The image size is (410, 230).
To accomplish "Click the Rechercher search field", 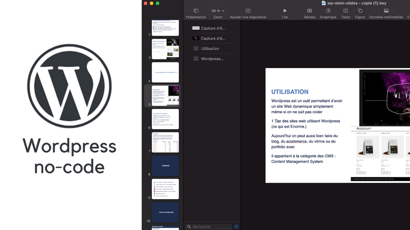I will pyautogui.click(x=208, y=227).
